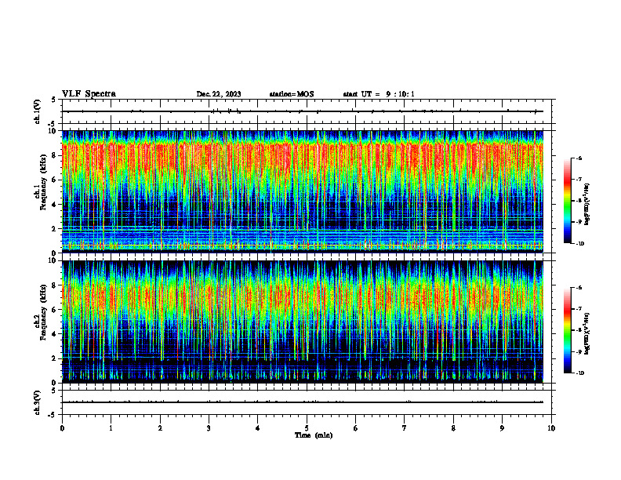Click the 'Time (min)' axis label

pos(314,435)
